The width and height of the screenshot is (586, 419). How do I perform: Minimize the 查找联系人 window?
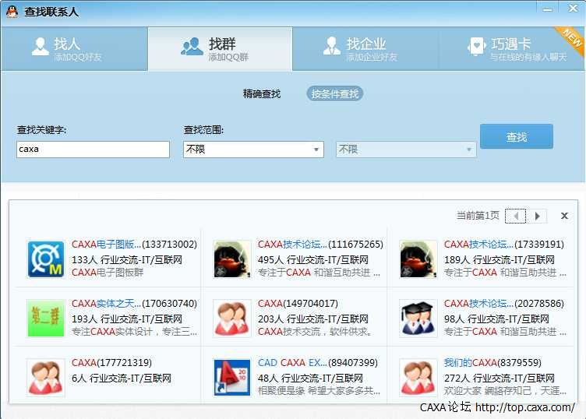click(548, 9)
